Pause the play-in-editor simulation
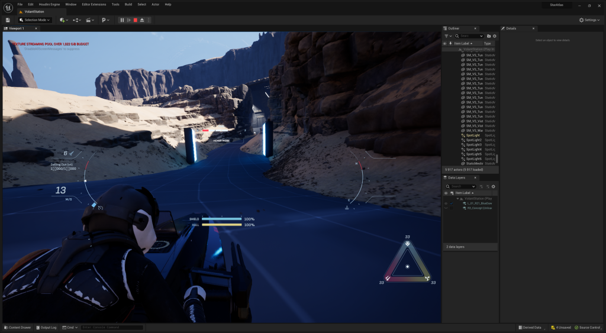 (x=122, y=20)
